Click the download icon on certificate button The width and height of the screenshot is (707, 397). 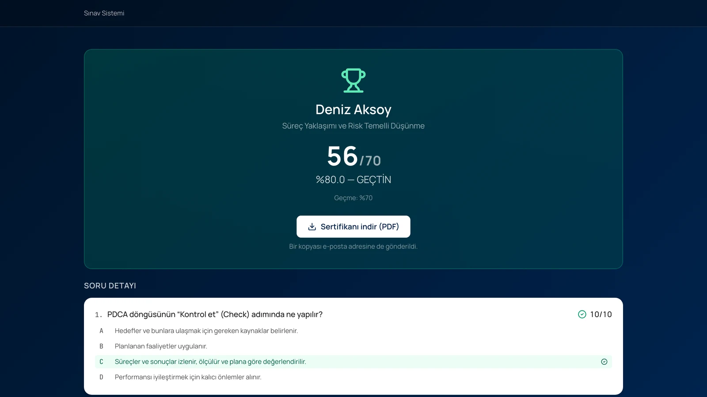pyautogui.click(x=312, y=227)
